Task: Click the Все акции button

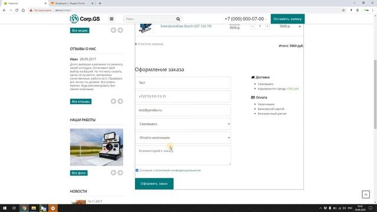Action: 80,31
